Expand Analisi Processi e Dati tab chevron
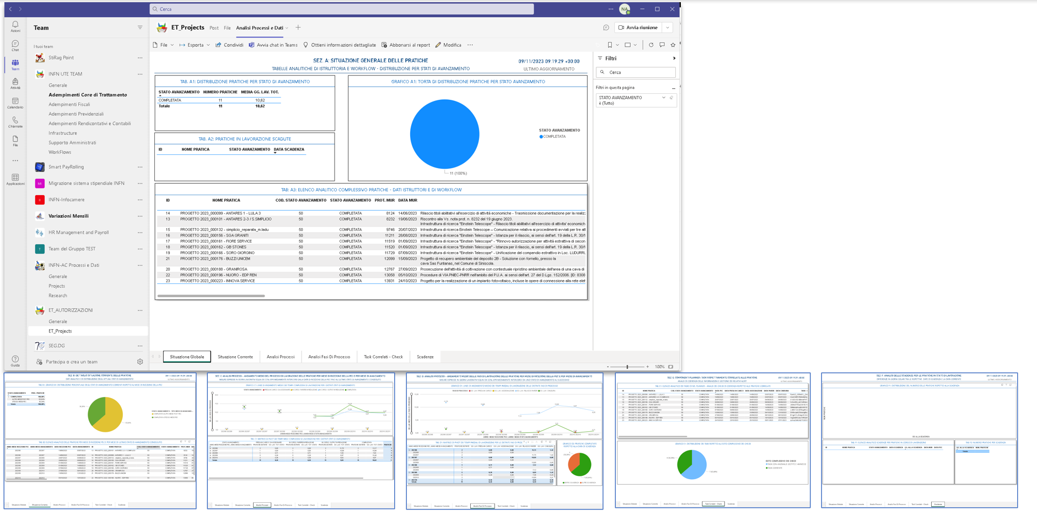Image resolution: width=1037 pixels, height=515 pixels. (287, 28)
